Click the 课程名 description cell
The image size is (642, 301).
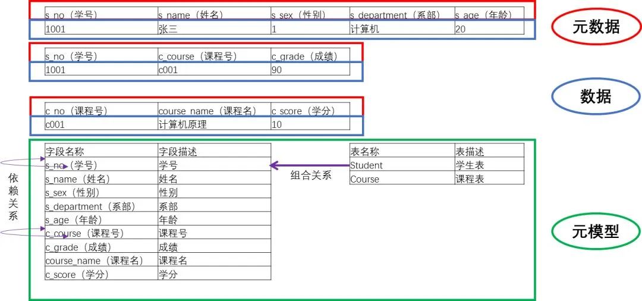[x=214, y=259]
